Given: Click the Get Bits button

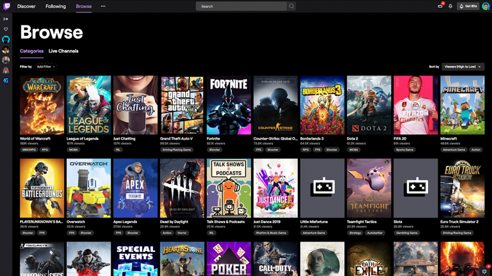Looking at the screenshot, I should [x=468, y=6].
